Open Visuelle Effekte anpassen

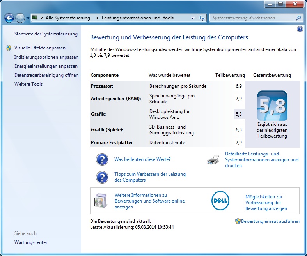[x=40, y=48]
